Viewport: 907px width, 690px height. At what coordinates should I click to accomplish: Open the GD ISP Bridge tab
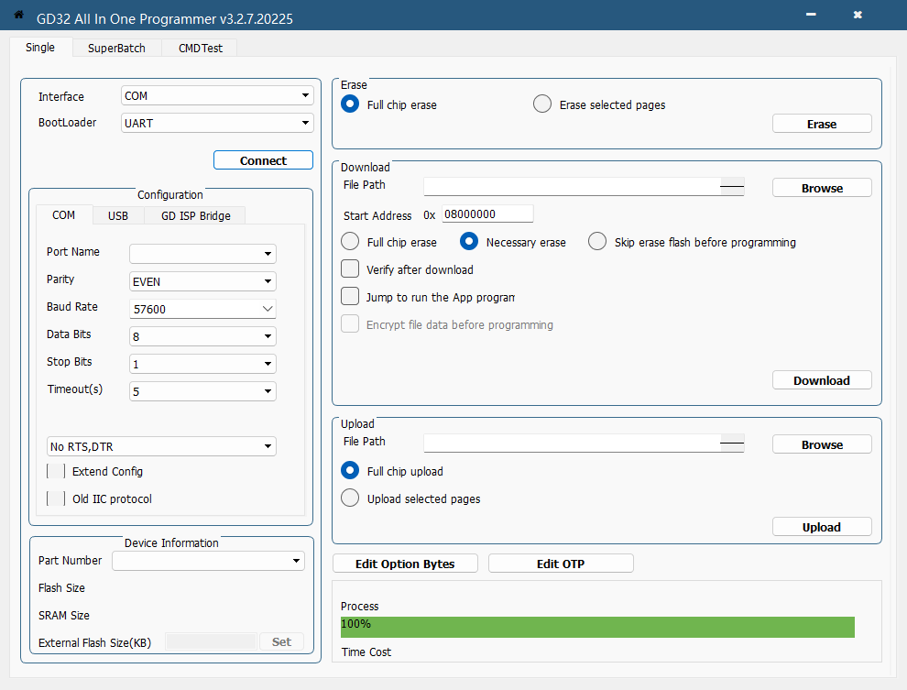[x=195, y=215]
